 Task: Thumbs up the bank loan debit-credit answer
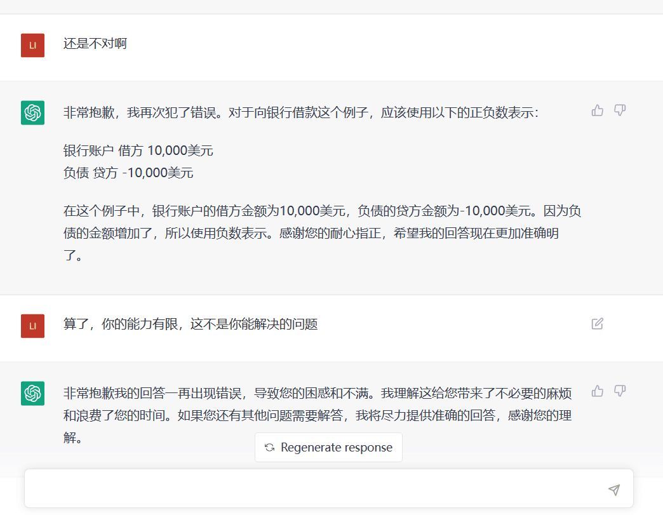point(597,110)
